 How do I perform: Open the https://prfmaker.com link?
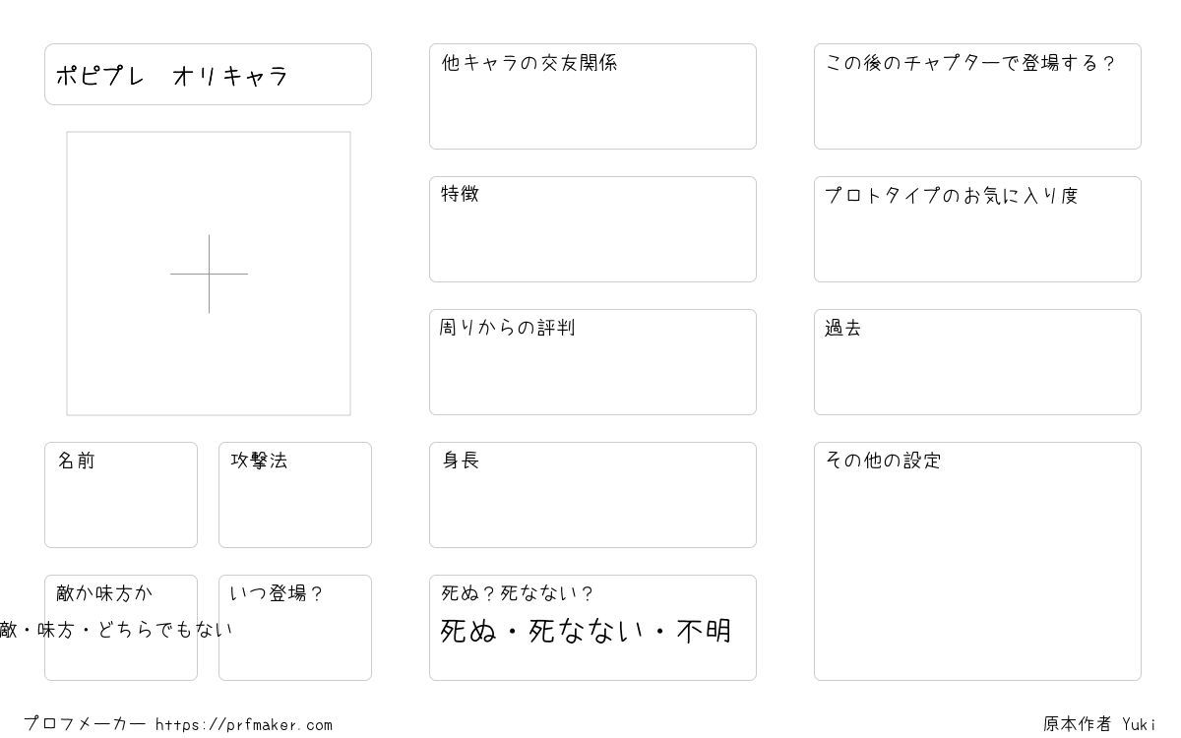[x=244, y=725]
